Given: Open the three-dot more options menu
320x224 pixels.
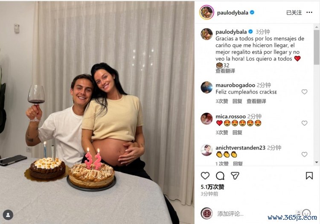Looking at the screenshot, I should pyautogui.click(x=309, y=12).
